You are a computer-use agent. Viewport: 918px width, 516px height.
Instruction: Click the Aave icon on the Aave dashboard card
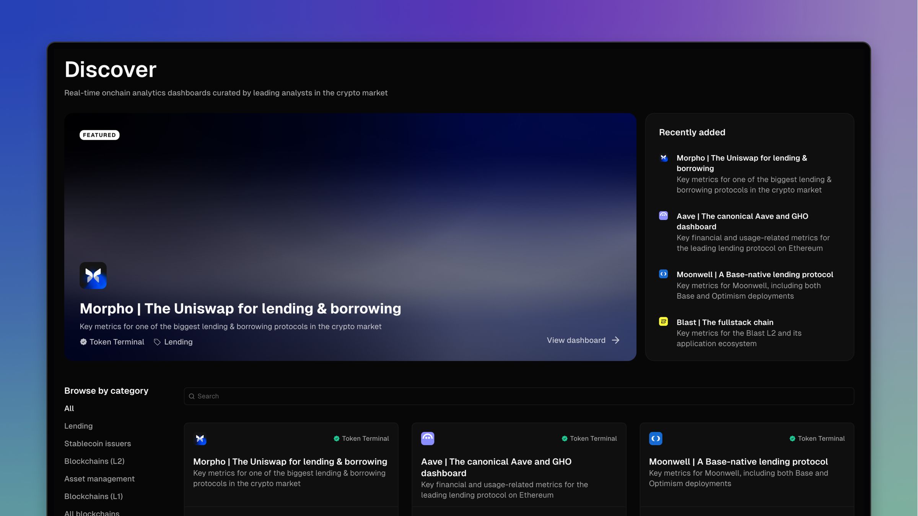pos(427,439)
